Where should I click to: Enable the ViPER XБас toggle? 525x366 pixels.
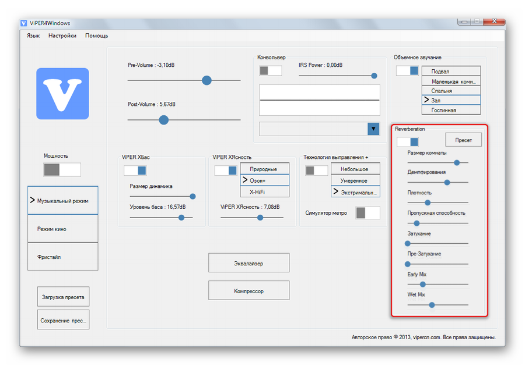pos(135,170)
